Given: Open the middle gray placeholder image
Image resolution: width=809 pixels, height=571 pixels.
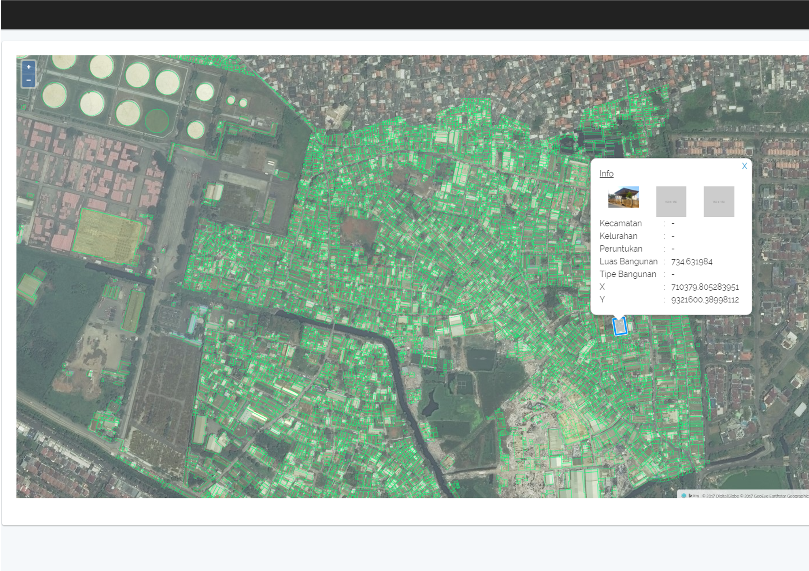Looking at the screenshot, I should click(671, 202).
